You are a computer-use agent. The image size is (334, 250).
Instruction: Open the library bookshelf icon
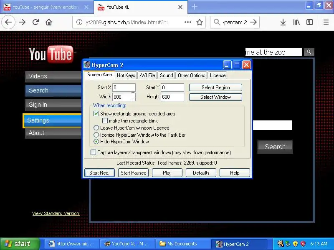click(296, 22)
